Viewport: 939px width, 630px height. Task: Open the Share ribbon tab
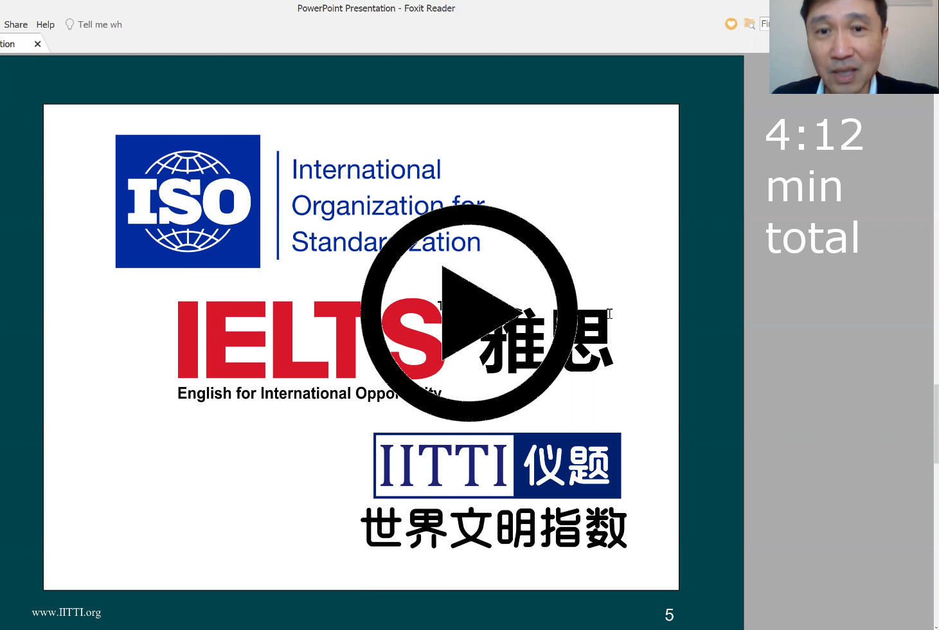tap(16, 24)
